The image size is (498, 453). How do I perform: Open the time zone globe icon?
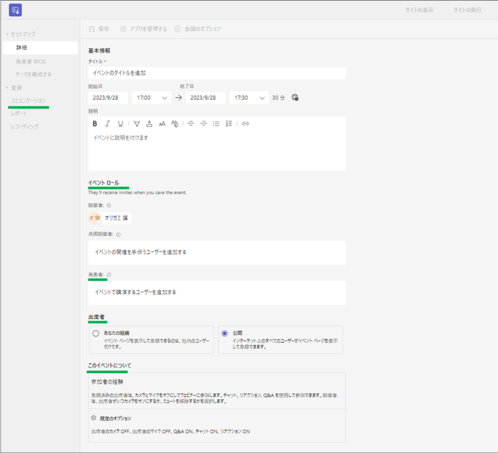(x=295, y=97)
